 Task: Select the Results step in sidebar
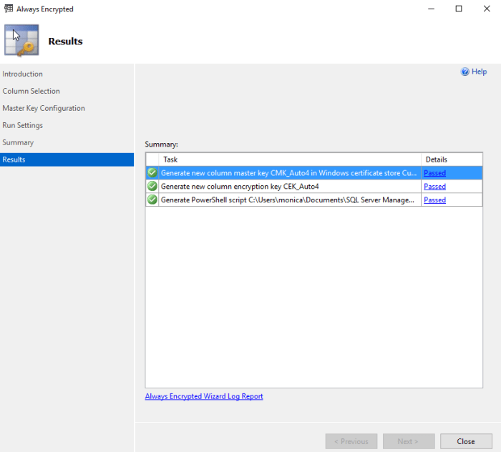(67, 159)
